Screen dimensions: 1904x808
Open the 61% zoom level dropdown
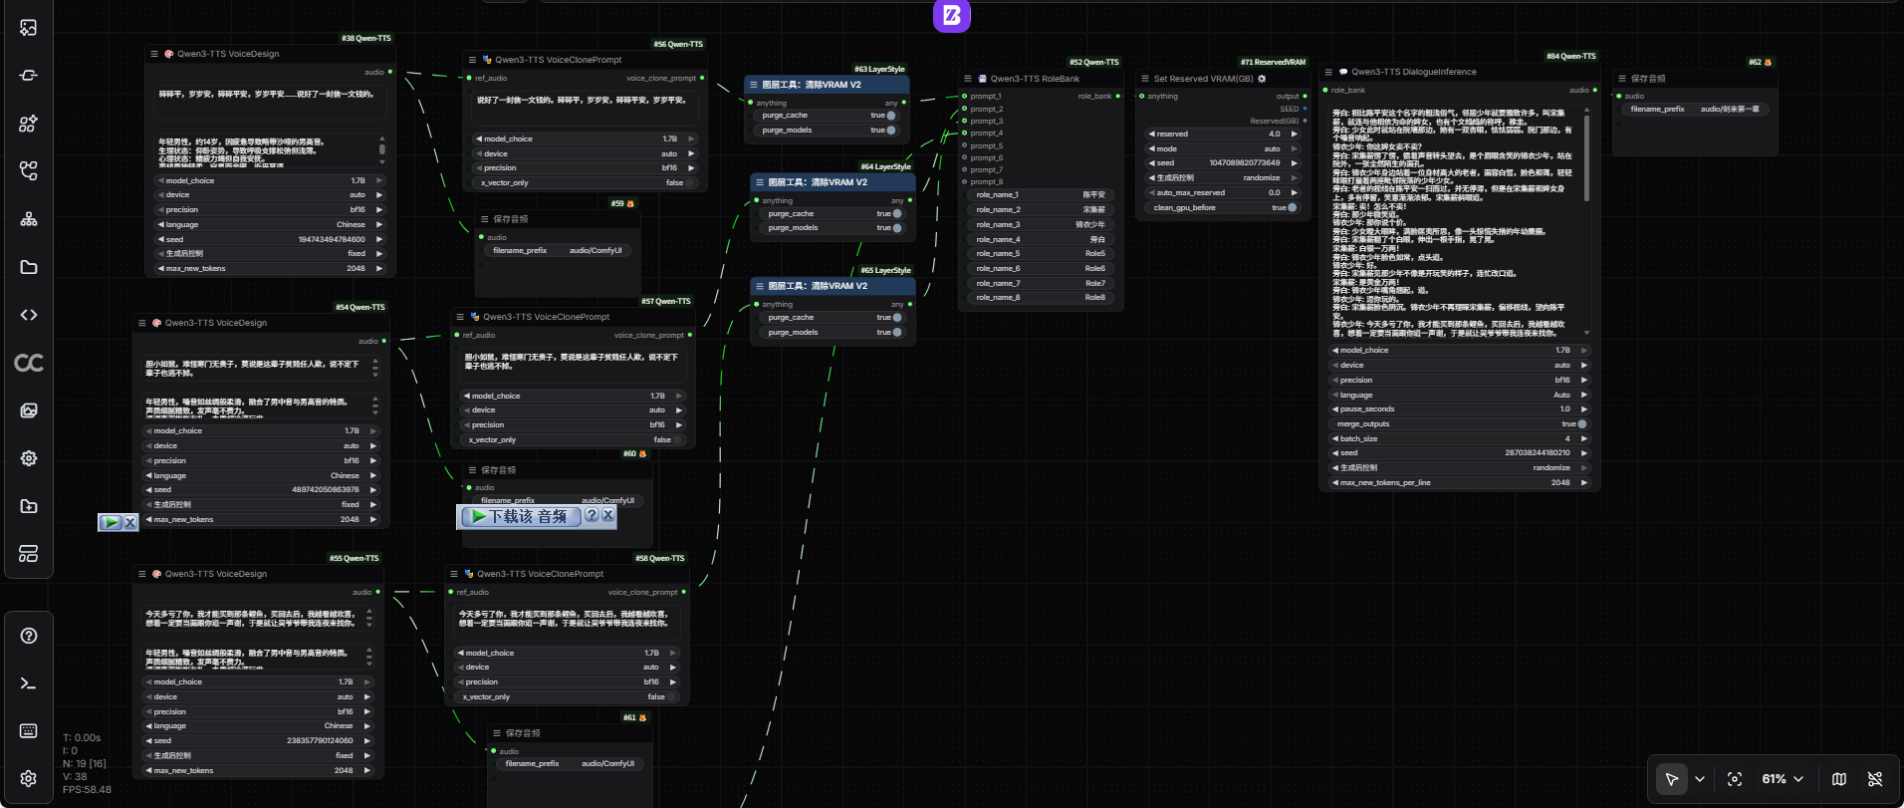(x=1783, y=779)
